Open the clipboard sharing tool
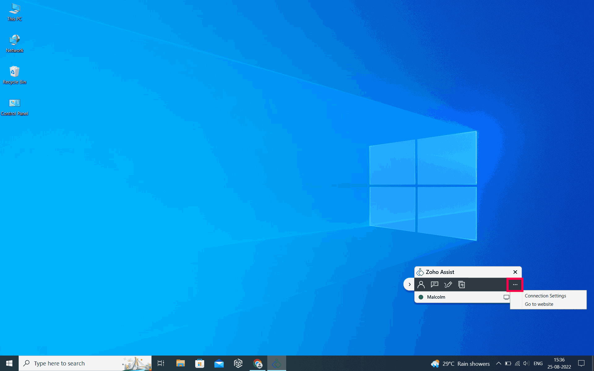This screenshot has height=371, width=594. click(462, 284)
